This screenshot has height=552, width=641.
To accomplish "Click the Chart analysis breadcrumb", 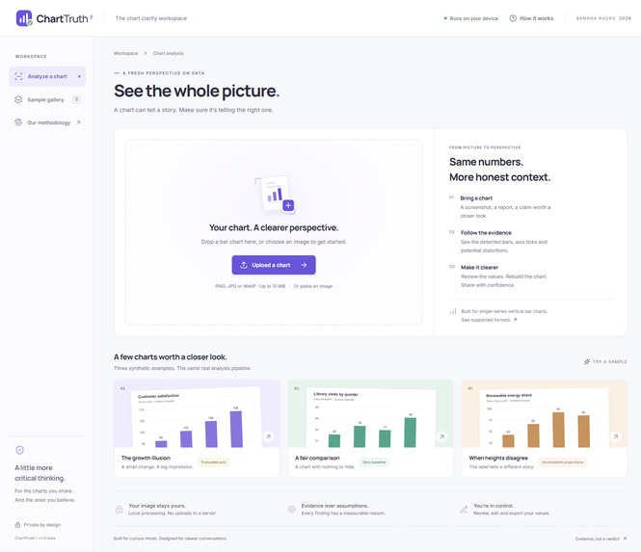I will (168, 53).
